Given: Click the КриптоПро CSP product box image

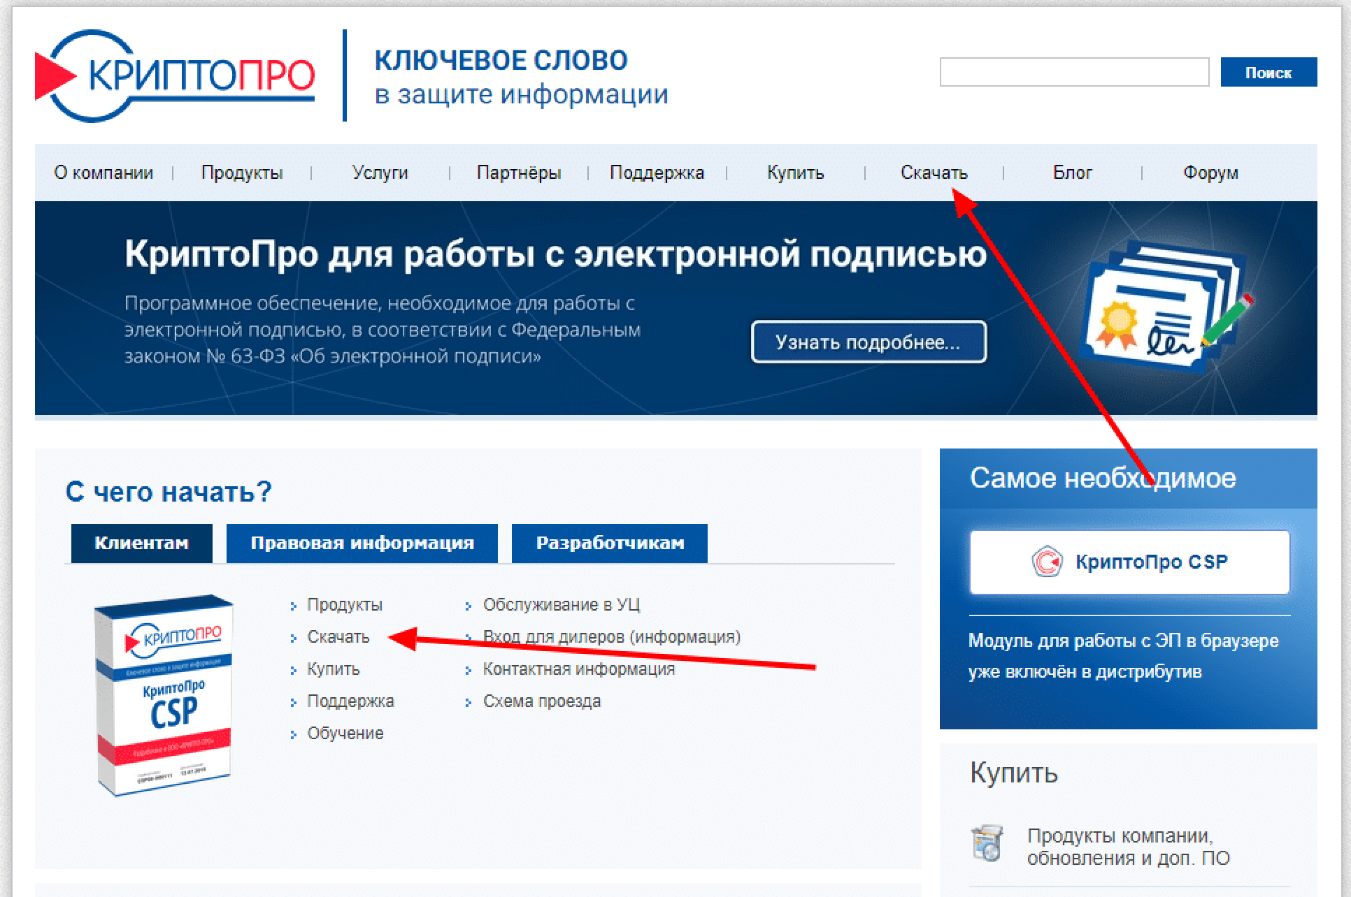Looking at the screenshot, I should 165,695.
